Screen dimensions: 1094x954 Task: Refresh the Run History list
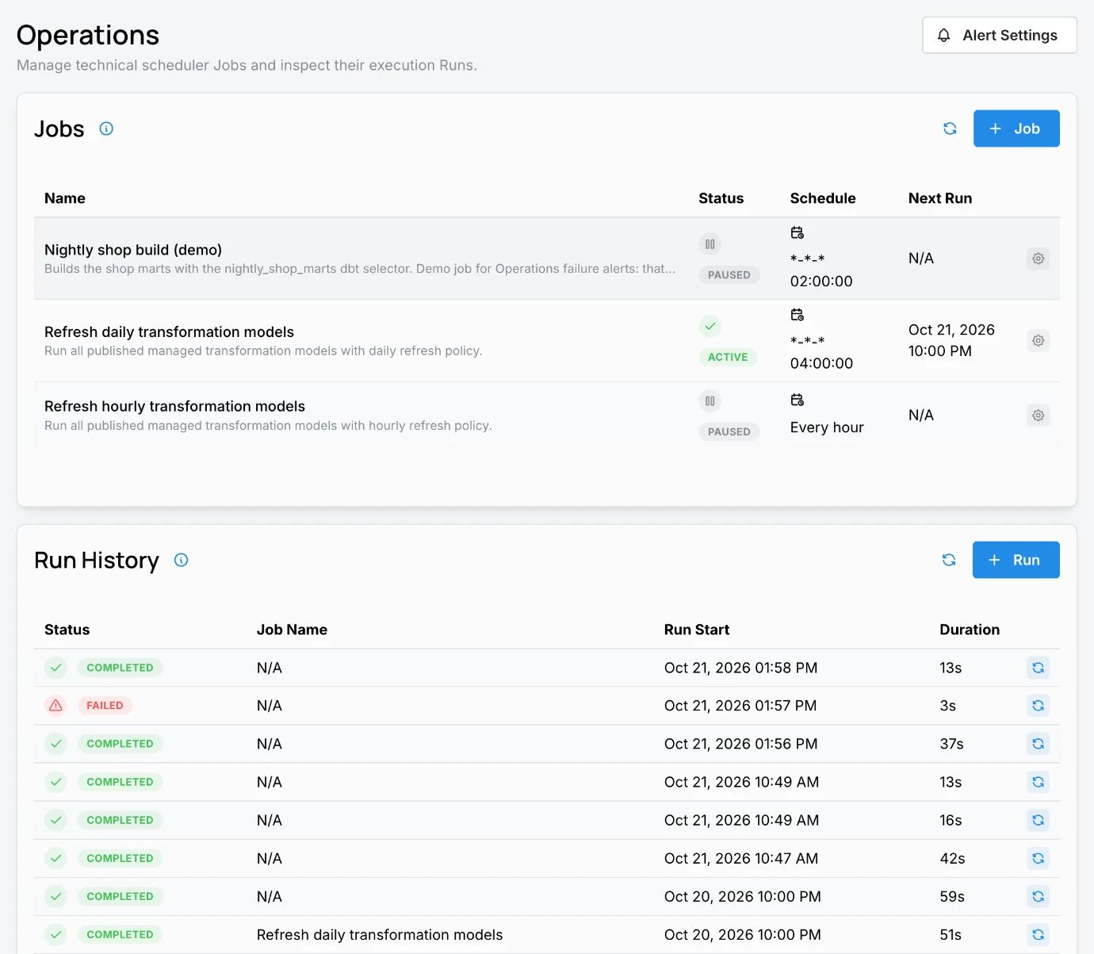(949, 560)
